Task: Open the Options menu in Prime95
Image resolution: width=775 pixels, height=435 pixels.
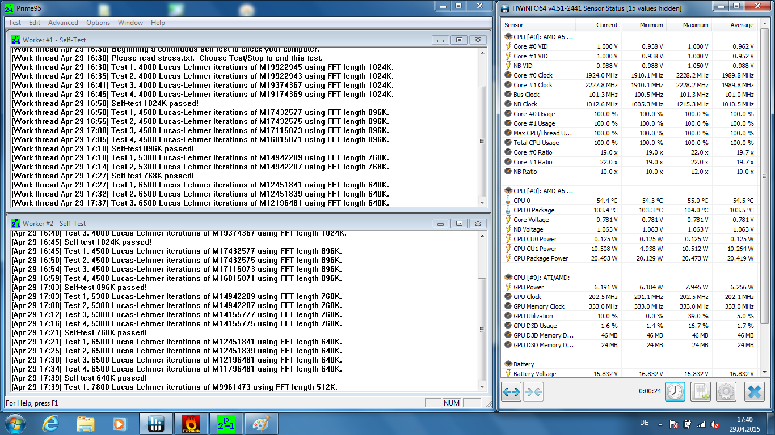Action: pyautogui.click(x=98, y=23)
